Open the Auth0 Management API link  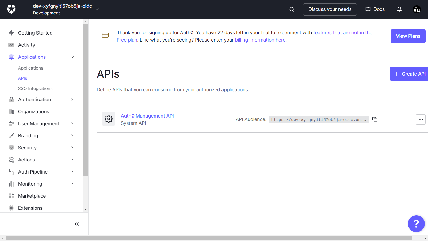147,116
